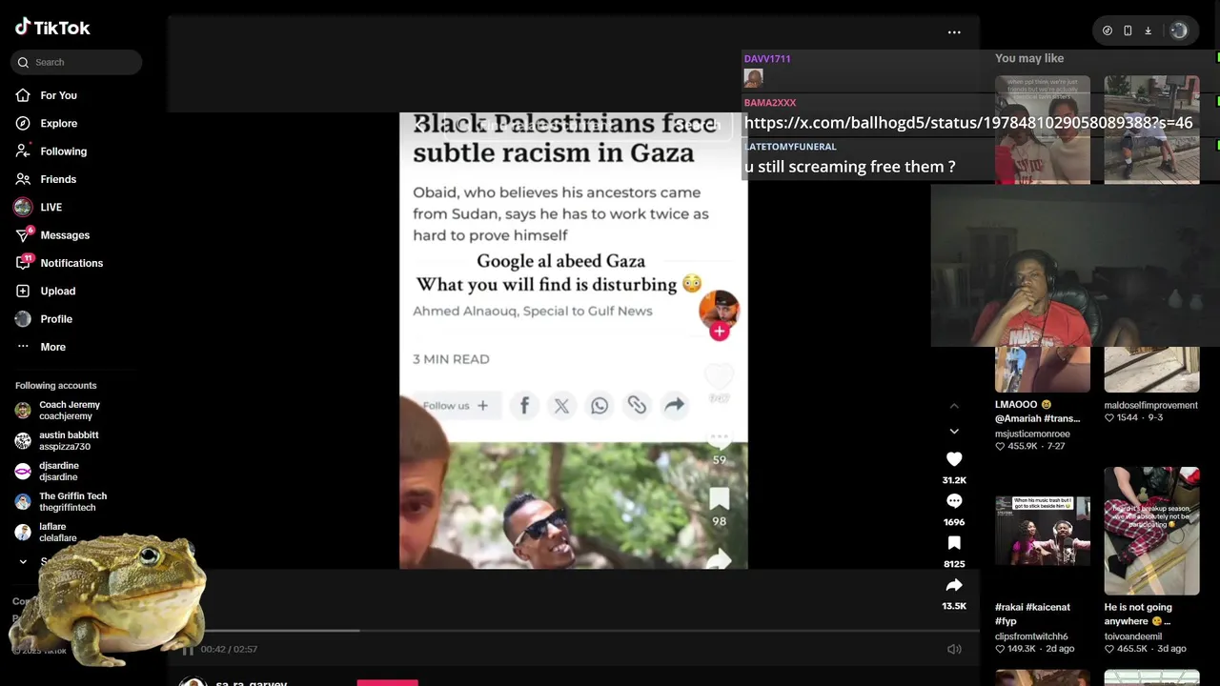Open the Notifications panel

[71, 263]
